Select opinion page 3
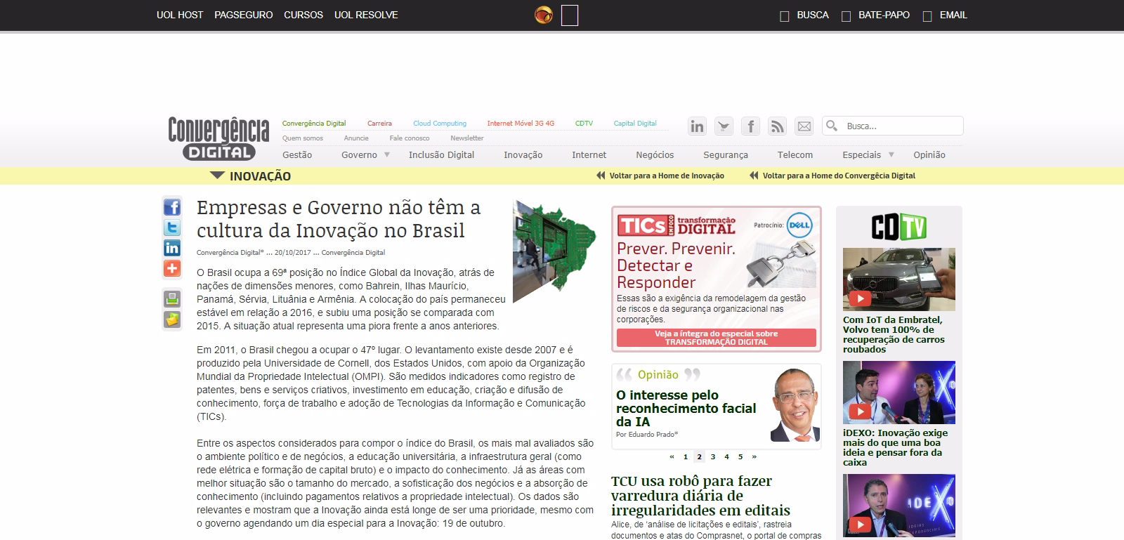The height and width of the screenshot is (540, 1124). coord(713,456)
